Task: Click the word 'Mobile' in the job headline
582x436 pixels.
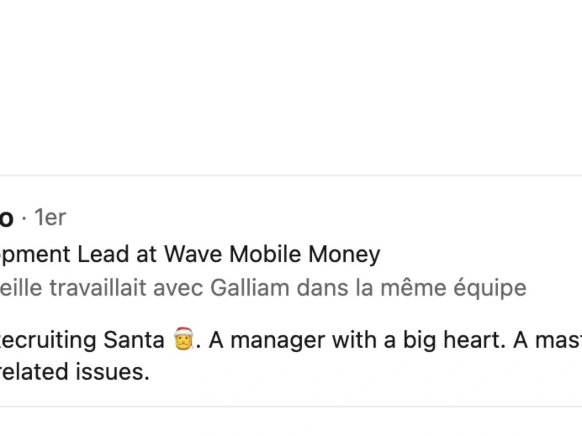Action: [x=265, y=255]
